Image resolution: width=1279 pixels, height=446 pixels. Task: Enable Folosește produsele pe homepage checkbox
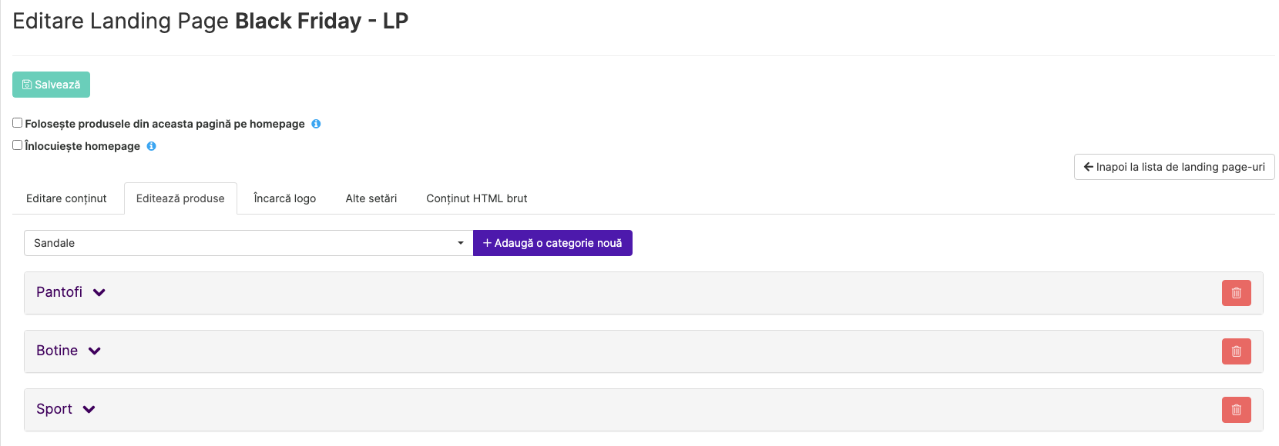(17, 123)
